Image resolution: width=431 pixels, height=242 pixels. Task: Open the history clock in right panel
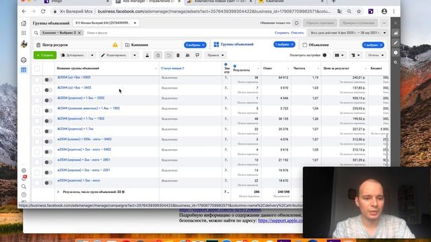(395, 52)
